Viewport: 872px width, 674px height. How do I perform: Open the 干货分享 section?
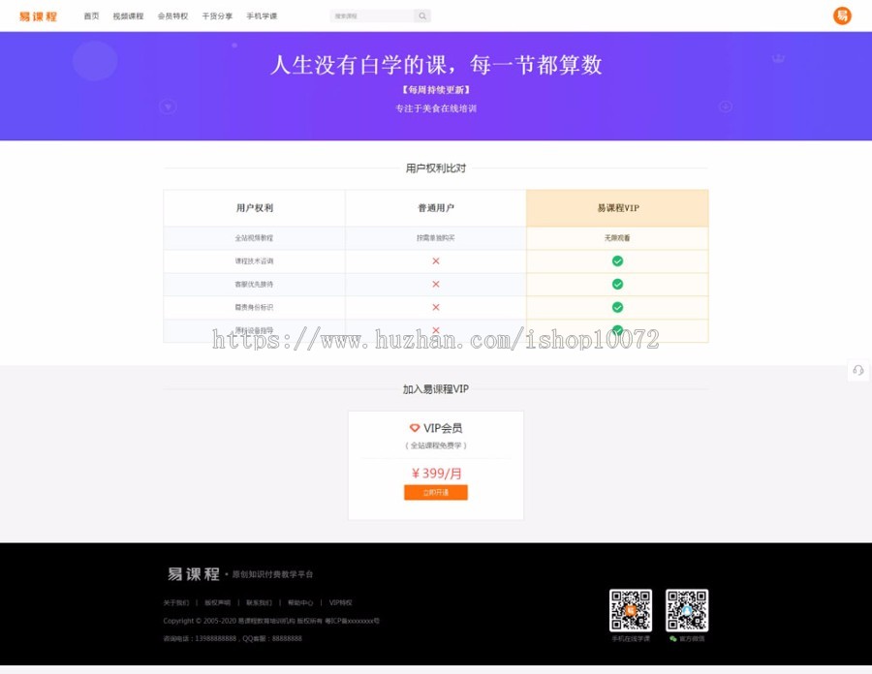point(215,15)
